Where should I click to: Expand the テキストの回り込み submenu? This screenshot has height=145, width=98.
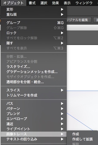click(x=34, y=139)
